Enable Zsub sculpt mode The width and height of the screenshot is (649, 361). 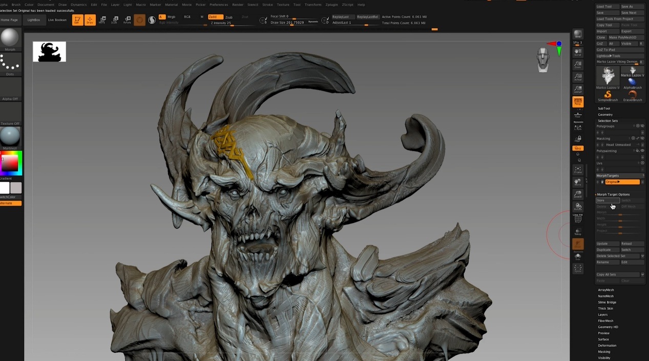click(x=229, y=17)
